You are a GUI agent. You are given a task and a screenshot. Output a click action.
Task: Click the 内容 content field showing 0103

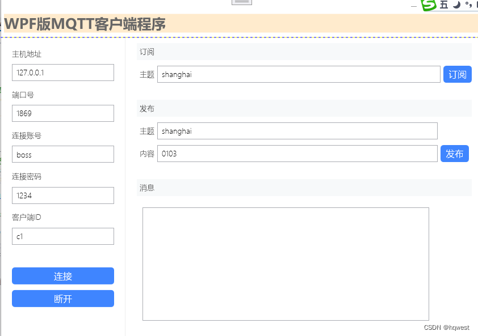click(x=295, y=153)
